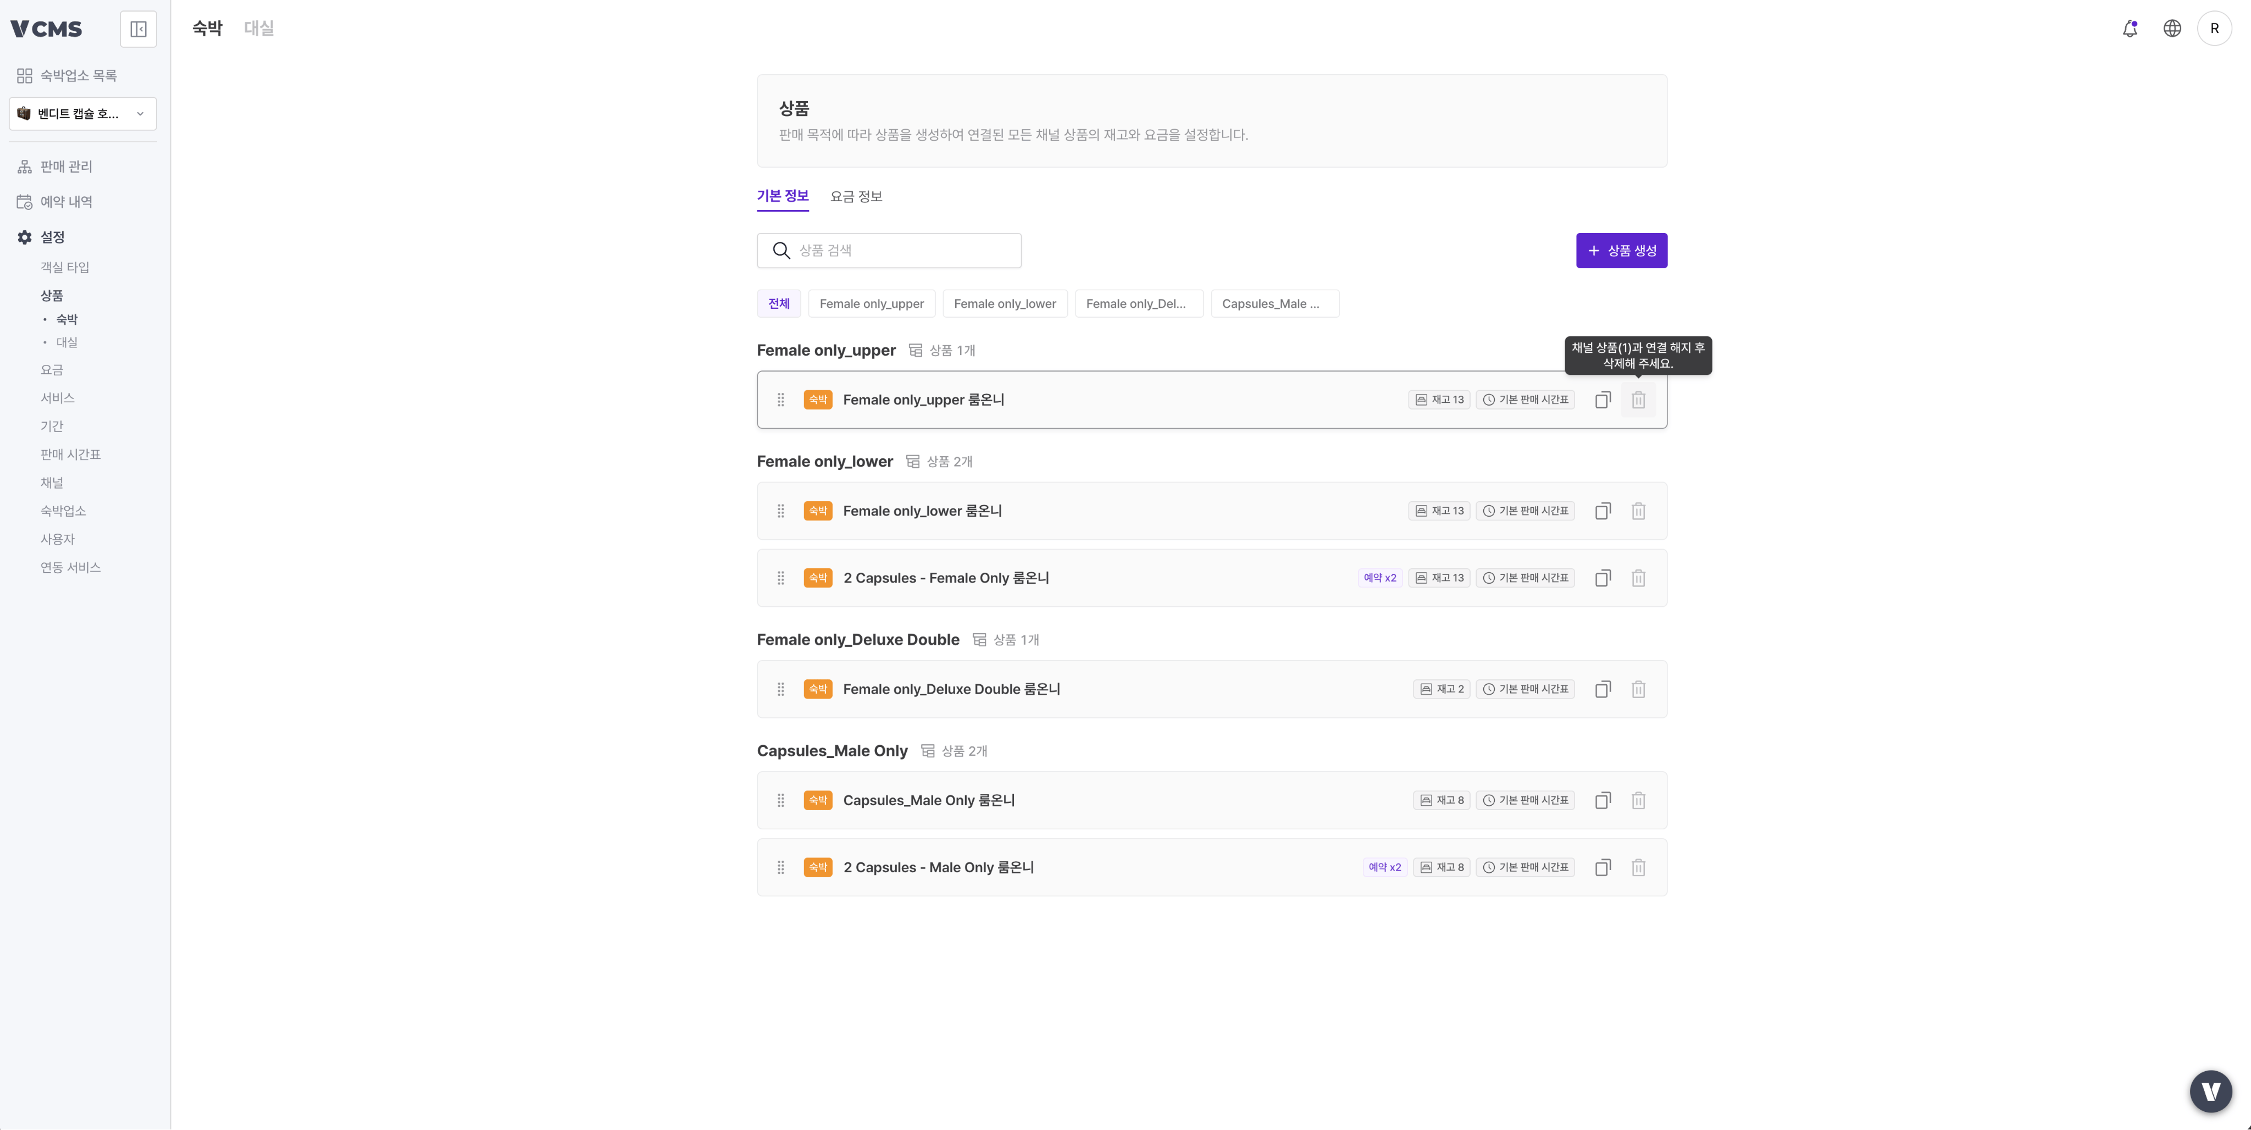This screenshot has height=1130, width=2251.
Task: Open the Capsules_Male Only 룸온니 product row
Action: (1211, 801)
